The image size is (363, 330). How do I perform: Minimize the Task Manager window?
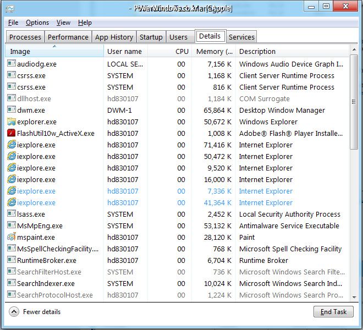pos(311,6)
